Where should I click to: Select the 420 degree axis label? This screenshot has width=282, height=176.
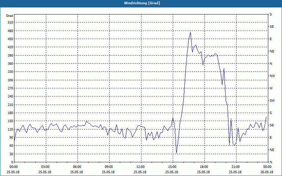[x=11, y=47]
